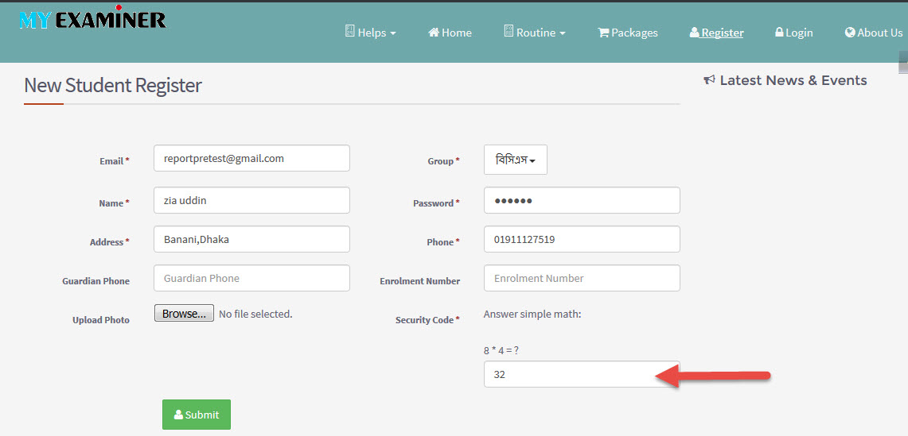Click the Helps document icon
This screenshot has height=436, width=908.
349,32
